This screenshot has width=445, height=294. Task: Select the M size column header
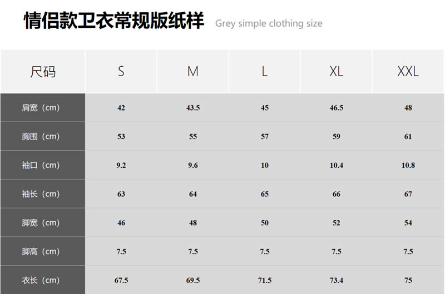tap(193, 71)
